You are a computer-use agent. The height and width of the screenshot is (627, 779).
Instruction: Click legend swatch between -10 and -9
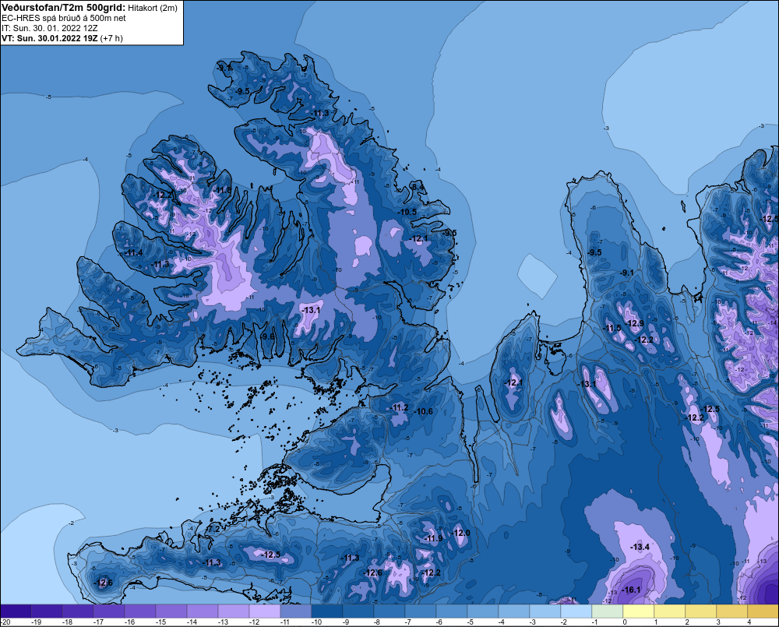327,611
